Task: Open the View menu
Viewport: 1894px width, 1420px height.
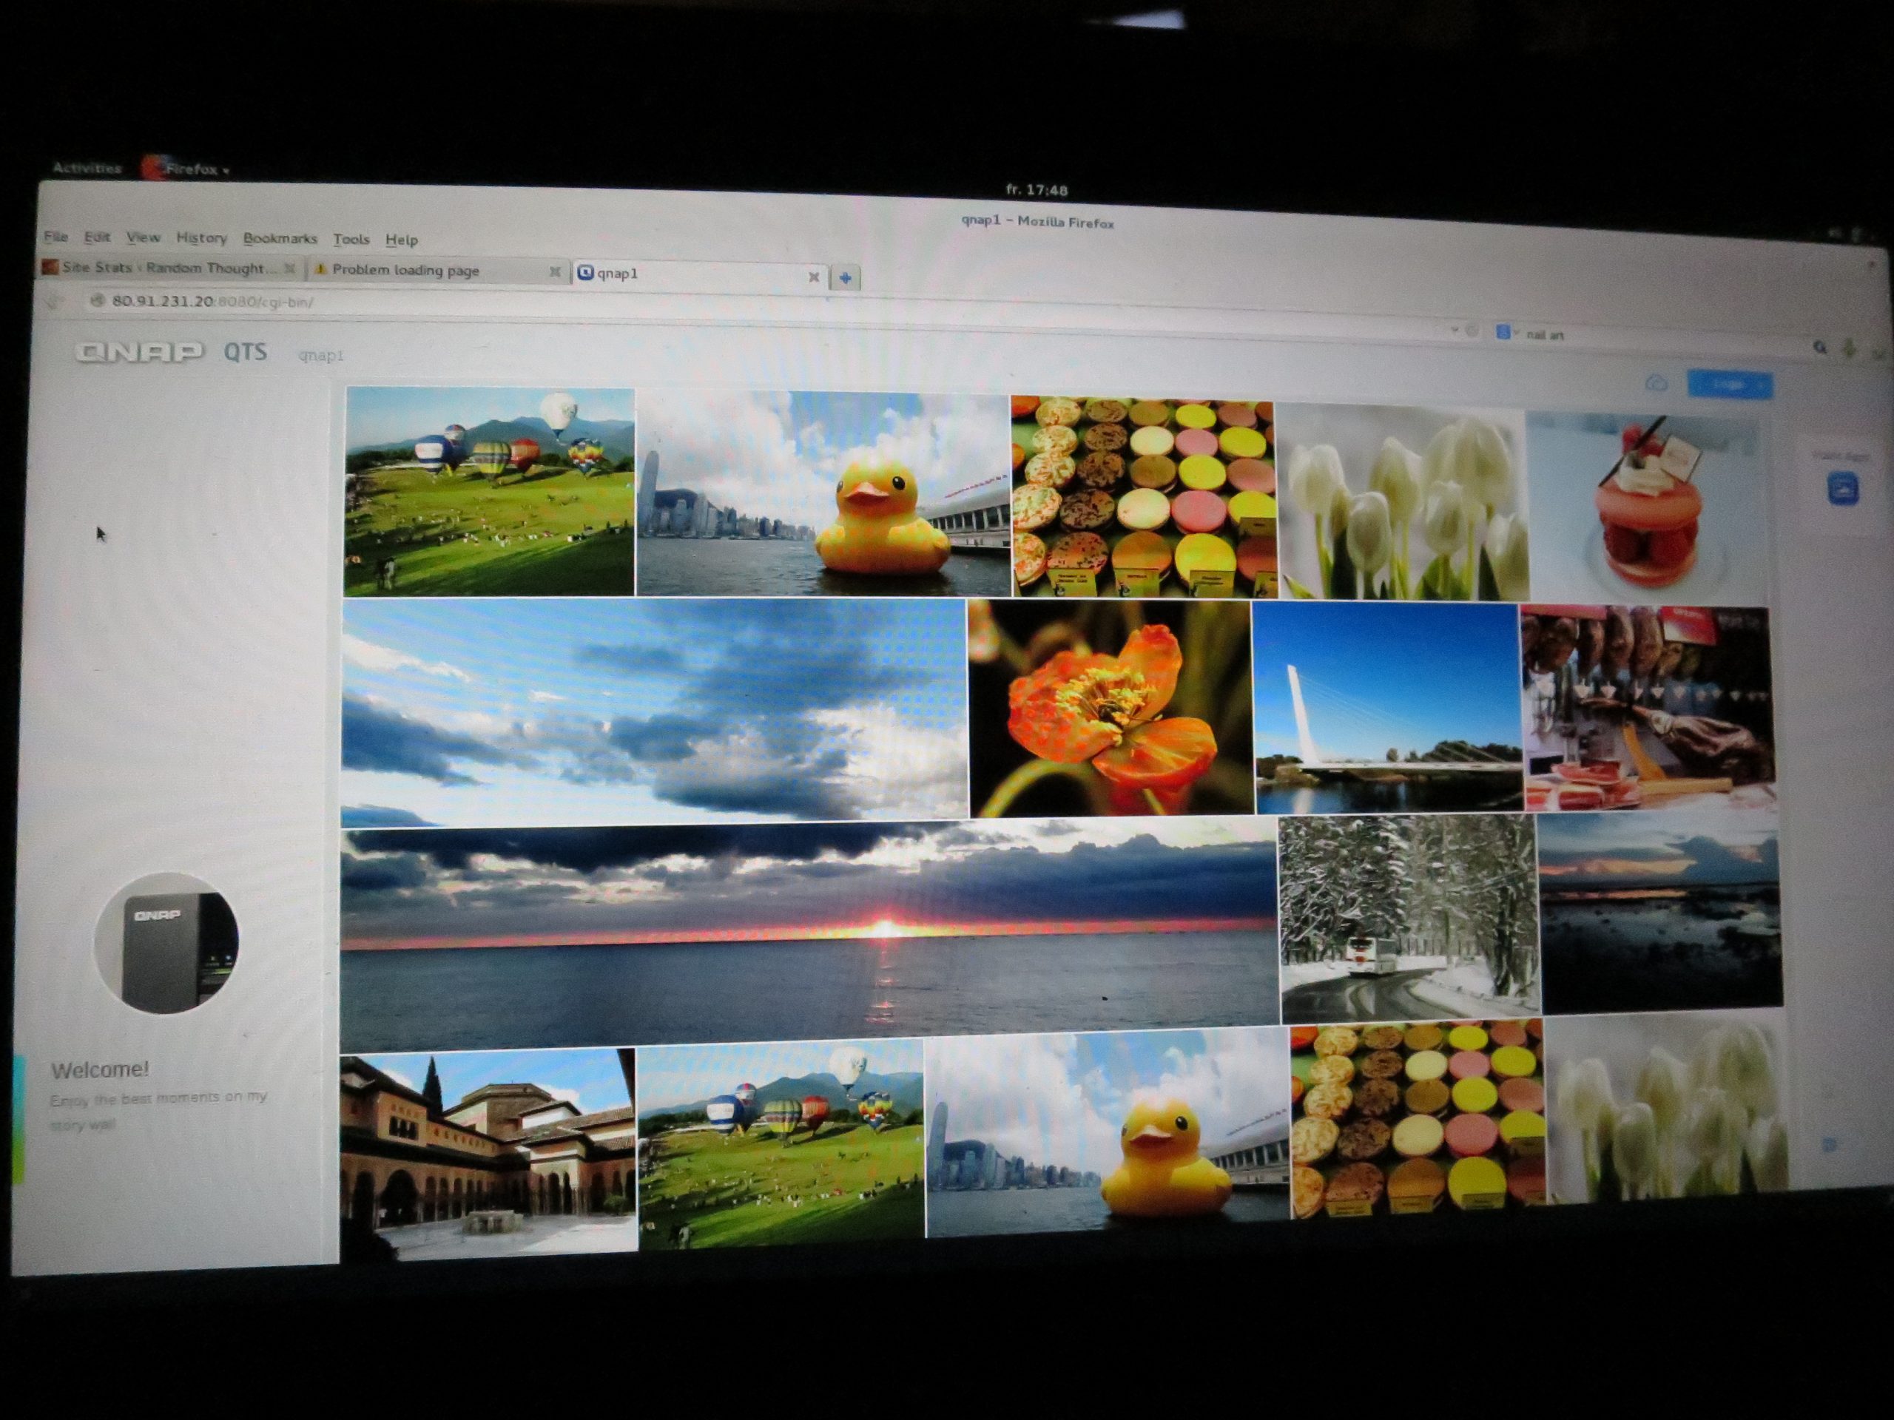Action: (143, 237)
